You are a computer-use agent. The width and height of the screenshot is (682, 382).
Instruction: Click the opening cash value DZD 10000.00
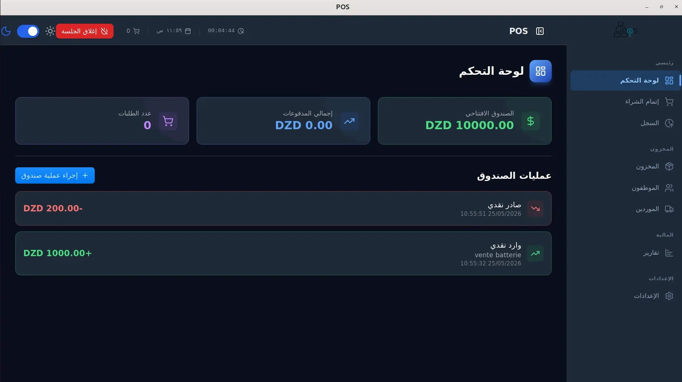[470, 125]
